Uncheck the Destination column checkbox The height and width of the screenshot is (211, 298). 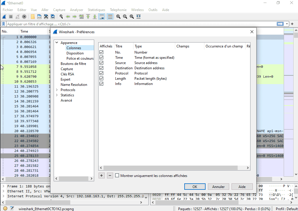click(x=101, y=68)
